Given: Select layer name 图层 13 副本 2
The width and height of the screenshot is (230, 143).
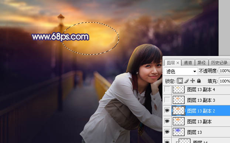Looking at the screenshot, I should click(x=201, y=111).
